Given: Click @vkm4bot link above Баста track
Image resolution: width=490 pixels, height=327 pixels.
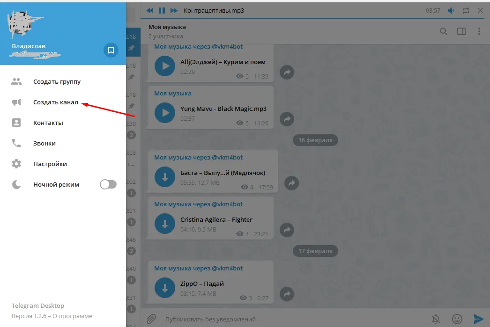Looking at the screenshot, I should coord(227,158).
